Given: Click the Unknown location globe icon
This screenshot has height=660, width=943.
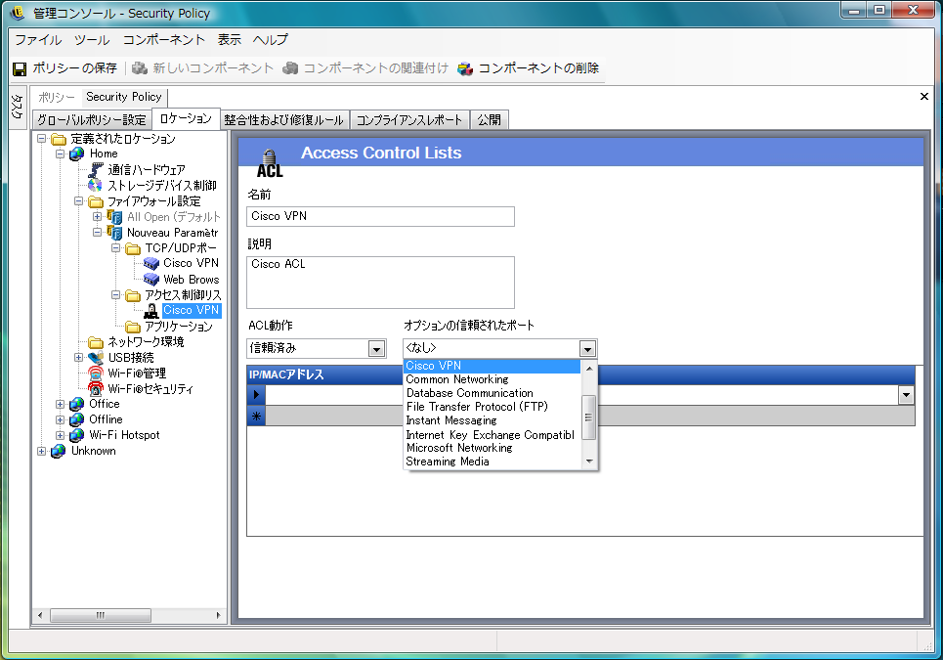Looking at the screenshot, I should coord(59,451).
